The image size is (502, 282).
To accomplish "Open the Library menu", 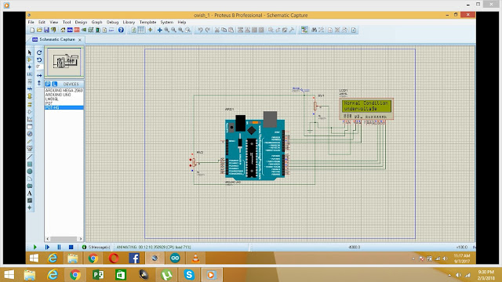I will pos(129,22).
